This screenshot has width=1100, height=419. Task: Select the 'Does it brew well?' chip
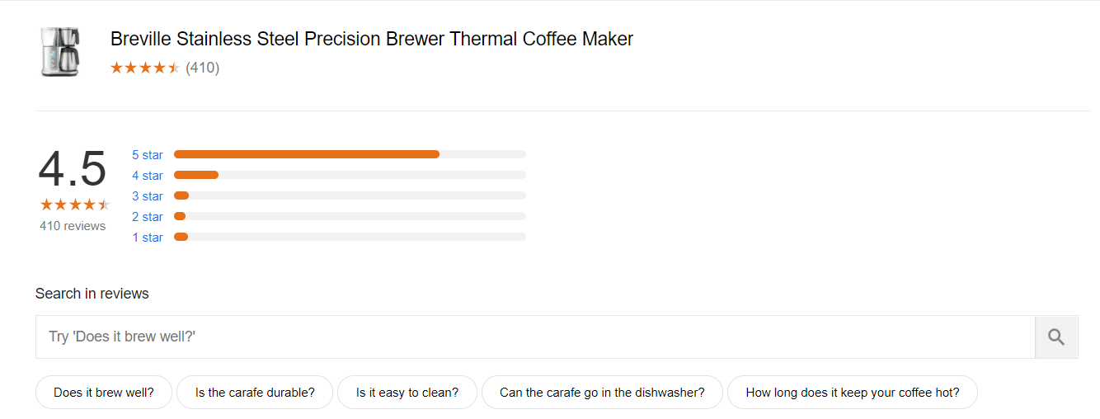tap(104, 393)
